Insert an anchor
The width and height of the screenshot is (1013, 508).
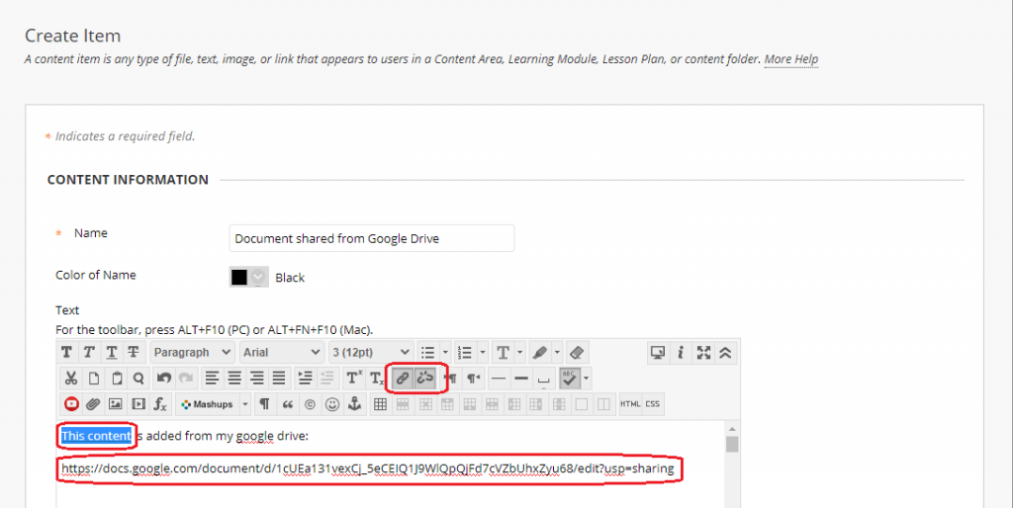[355, 404]
